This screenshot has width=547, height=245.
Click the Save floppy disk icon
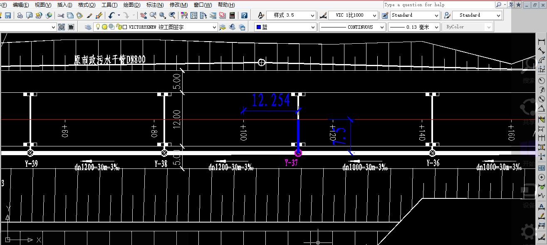pyautogui.click(x=8, y=15)
